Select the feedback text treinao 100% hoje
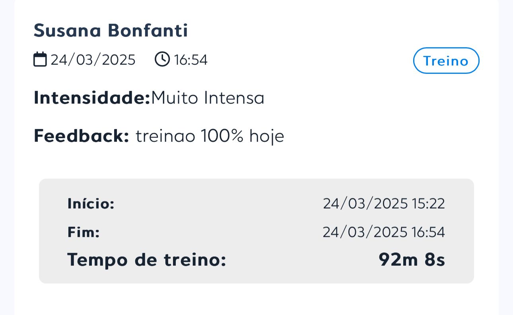This screenshot has width=513, height=315. [x=210, y=136]
